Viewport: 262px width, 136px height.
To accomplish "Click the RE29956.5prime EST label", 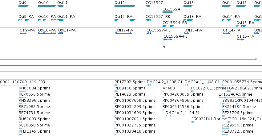I will coord(238,125).
